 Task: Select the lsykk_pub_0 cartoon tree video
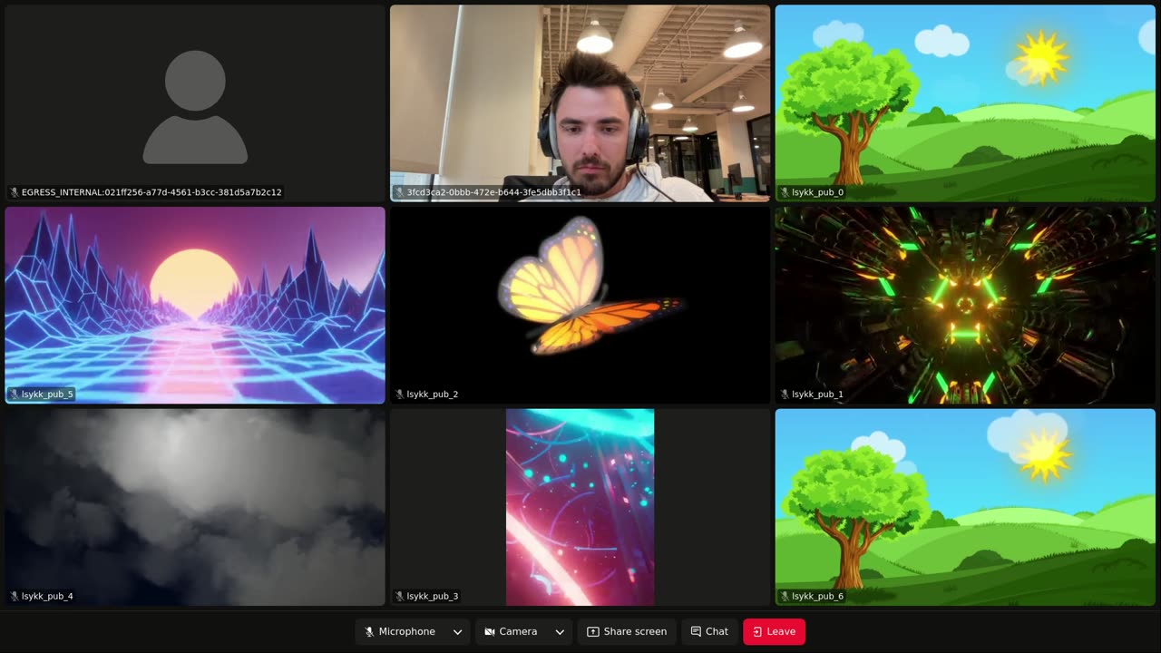click(x=966, y=102)
